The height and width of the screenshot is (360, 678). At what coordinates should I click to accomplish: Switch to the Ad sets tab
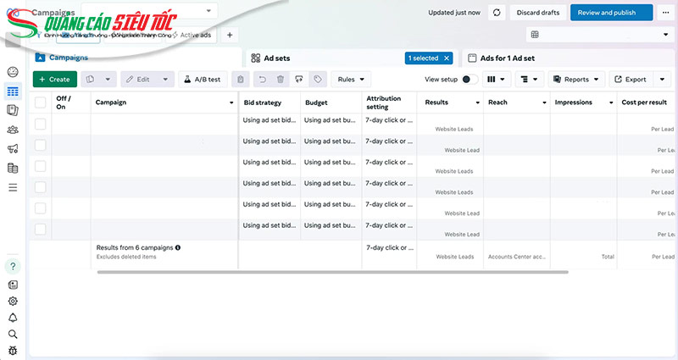pos(352,58)
